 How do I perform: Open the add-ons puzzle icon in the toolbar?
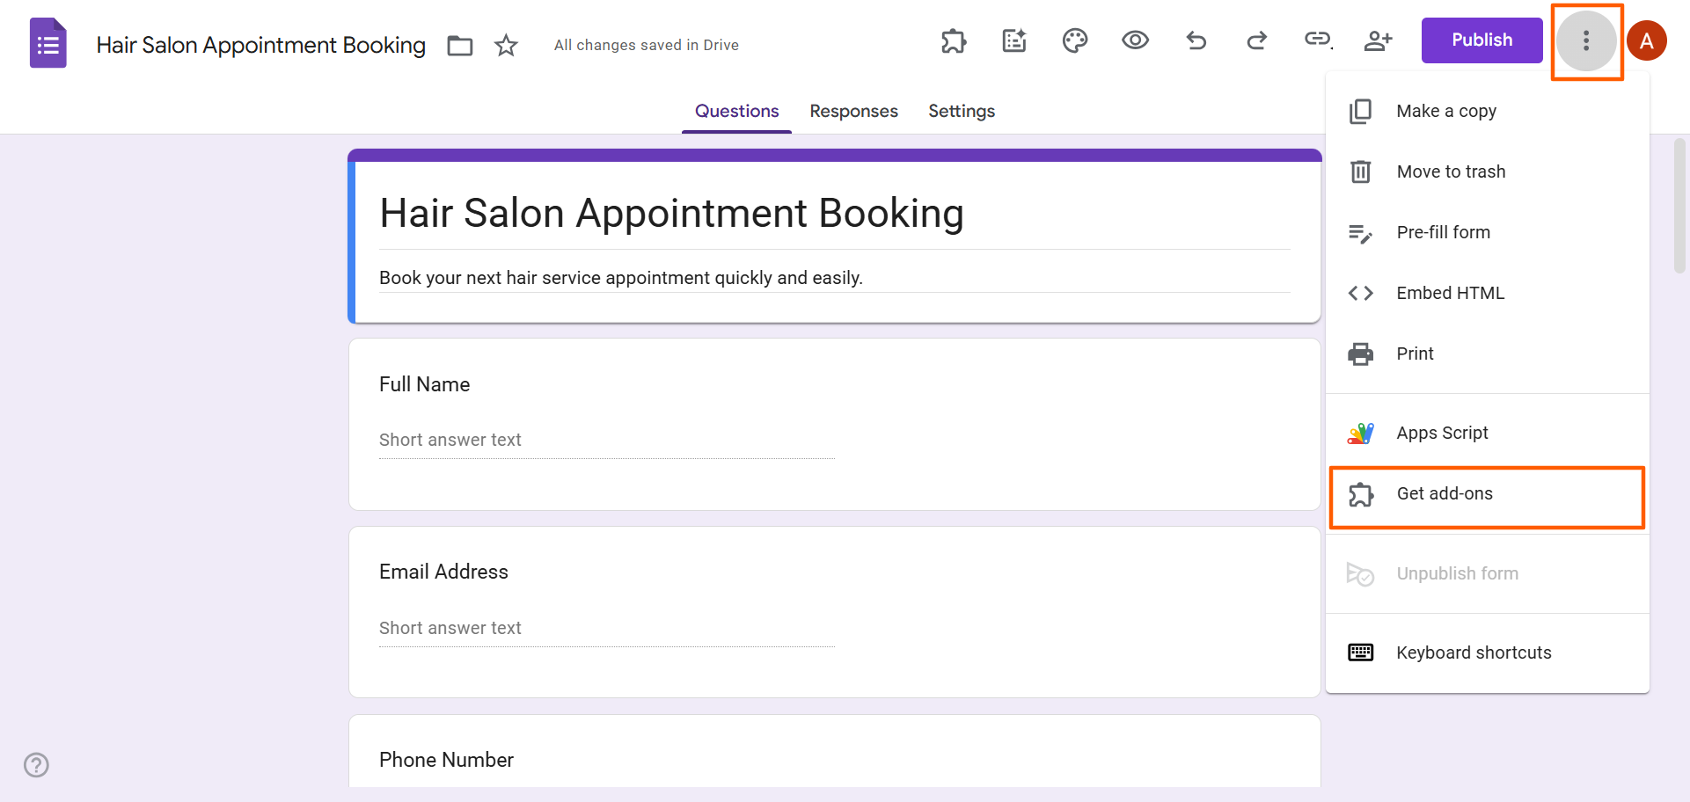pyautogui.click(x=954, y=40)
